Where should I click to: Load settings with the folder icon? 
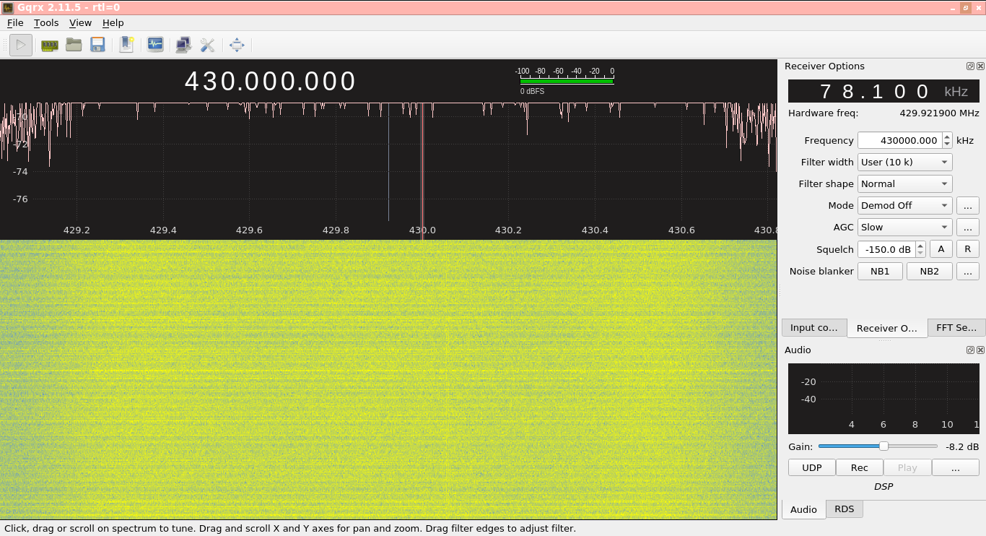pyautogui.click(x=74, y=45)
